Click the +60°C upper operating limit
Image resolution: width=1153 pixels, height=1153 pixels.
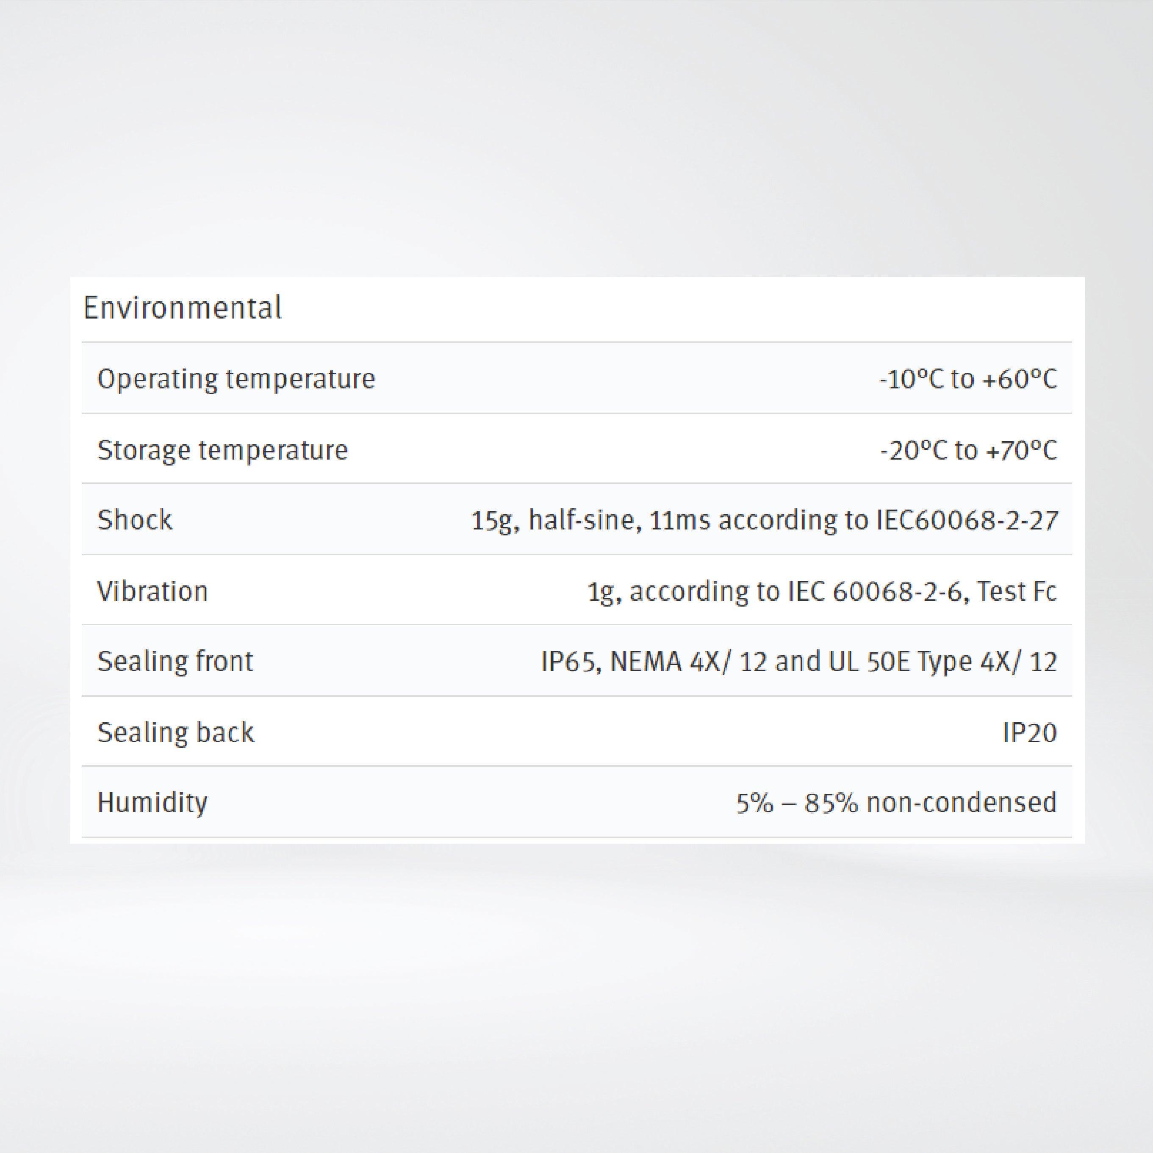1019,379
